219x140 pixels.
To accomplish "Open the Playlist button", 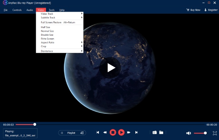I will [x=72, y=133].
